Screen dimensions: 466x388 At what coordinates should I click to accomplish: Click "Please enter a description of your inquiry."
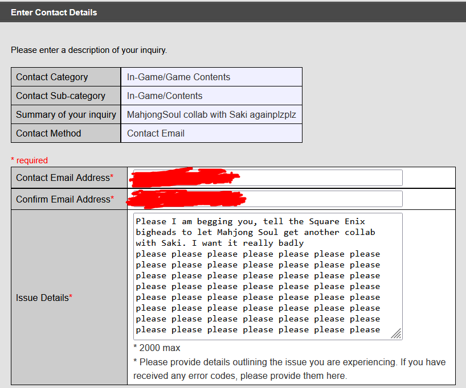(89, 50)
